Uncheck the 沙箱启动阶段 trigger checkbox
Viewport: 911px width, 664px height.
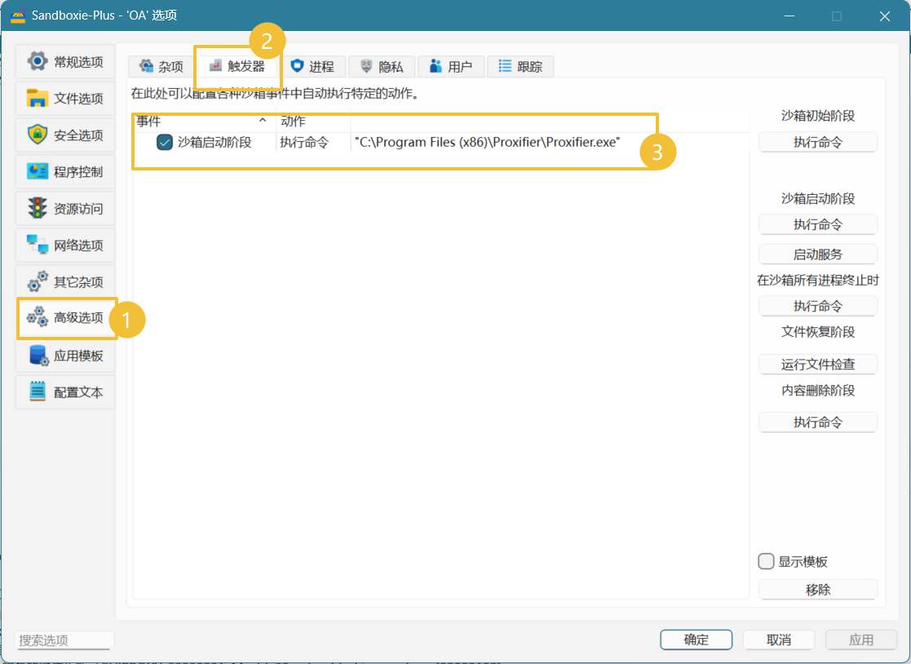click(165, 142)
